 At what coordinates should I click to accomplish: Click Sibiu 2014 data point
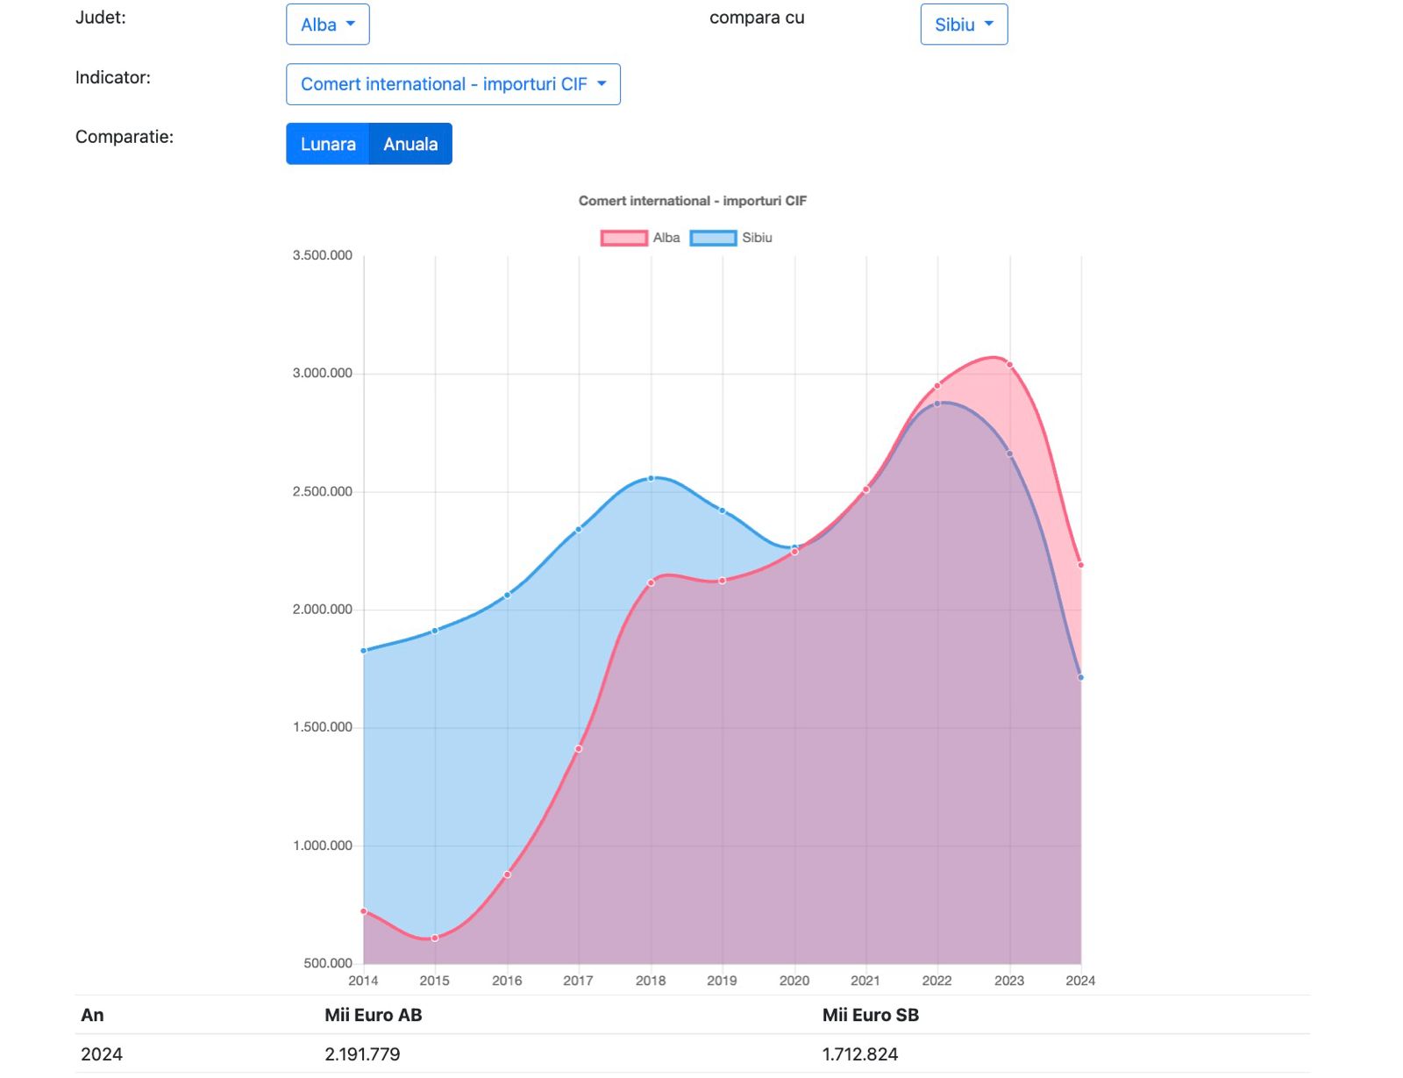pyautogui.click(x=364, y=651)
